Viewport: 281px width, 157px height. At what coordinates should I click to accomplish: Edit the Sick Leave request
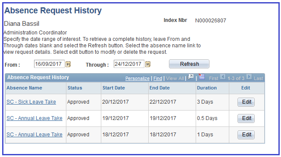click(246, 102)
